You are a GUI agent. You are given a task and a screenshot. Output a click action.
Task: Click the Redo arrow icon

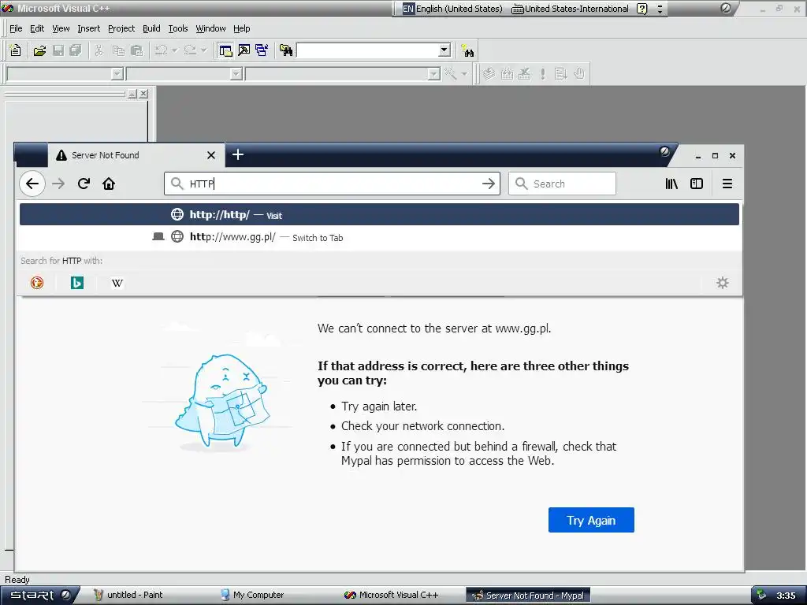pyautogui.click(x=190, y=50)
